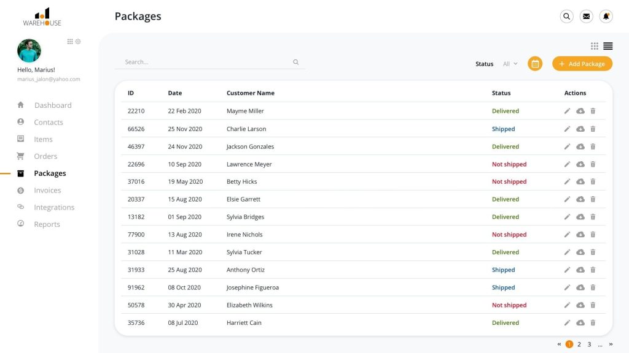Show more pages via ellipsis
This screenshot has height=353, width=629.
[600, 344]
